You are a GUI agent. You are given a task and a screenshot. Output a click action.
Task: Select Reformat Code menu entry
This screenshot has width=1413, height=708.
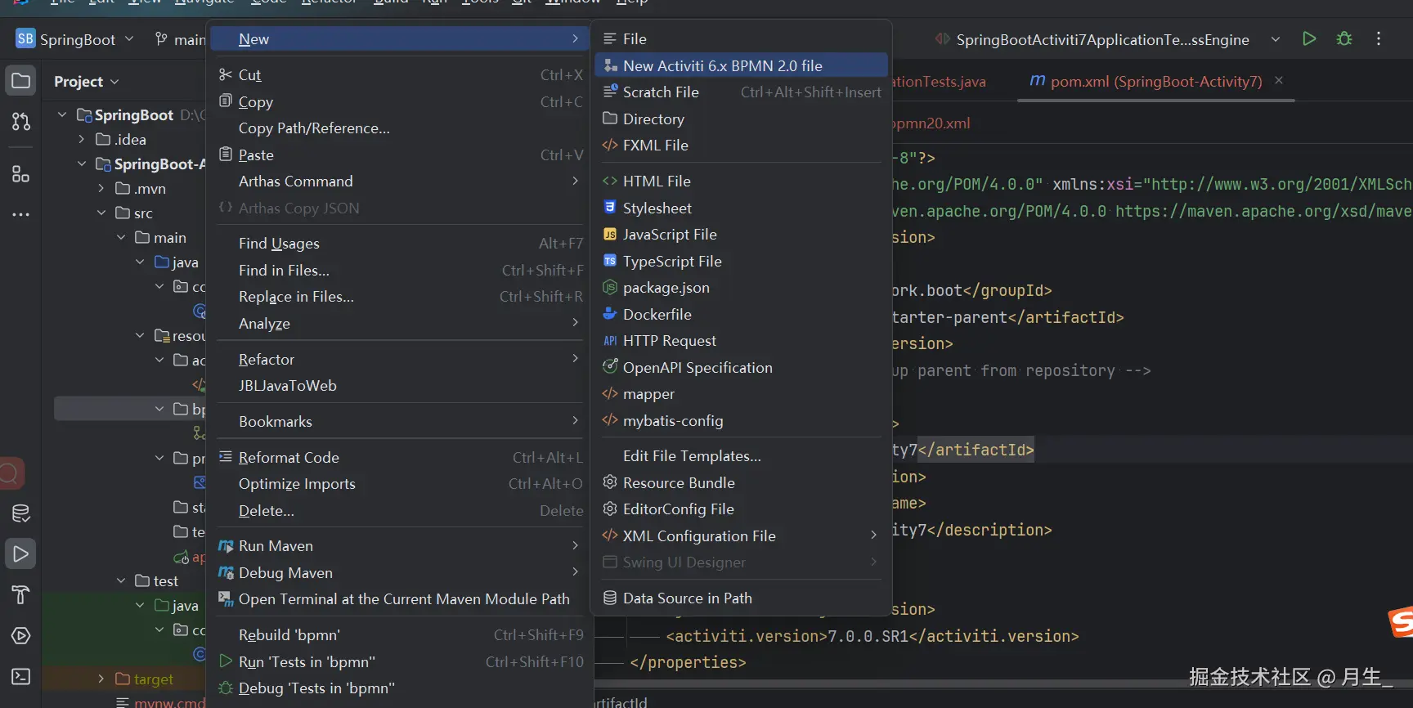tap(400, 457)
